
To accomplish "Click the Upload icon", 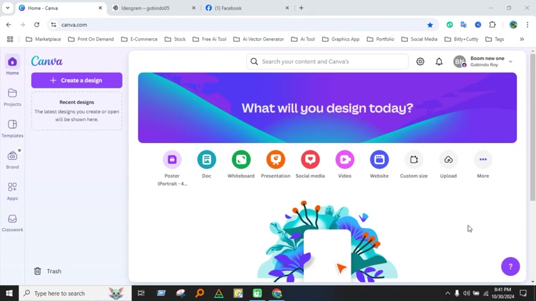I will 448,159.
